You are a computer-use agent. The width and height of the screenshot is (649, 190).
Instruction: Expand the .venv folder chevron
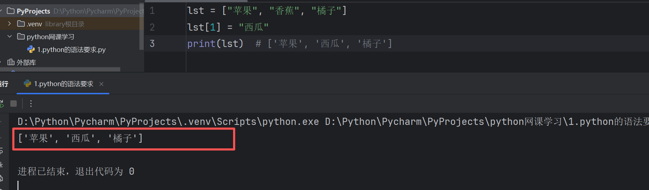10,24
